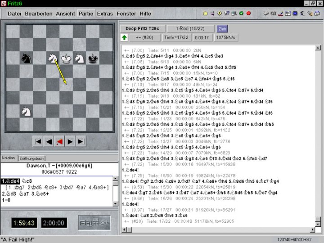Click the red take-back move arrow

59,142
